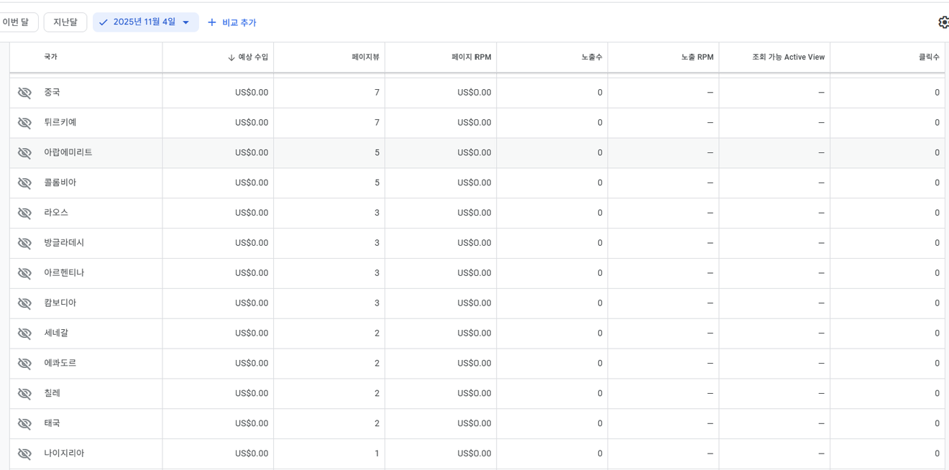Toggle visibility icon for 튀르키예 row

click(x=24, y=123)
